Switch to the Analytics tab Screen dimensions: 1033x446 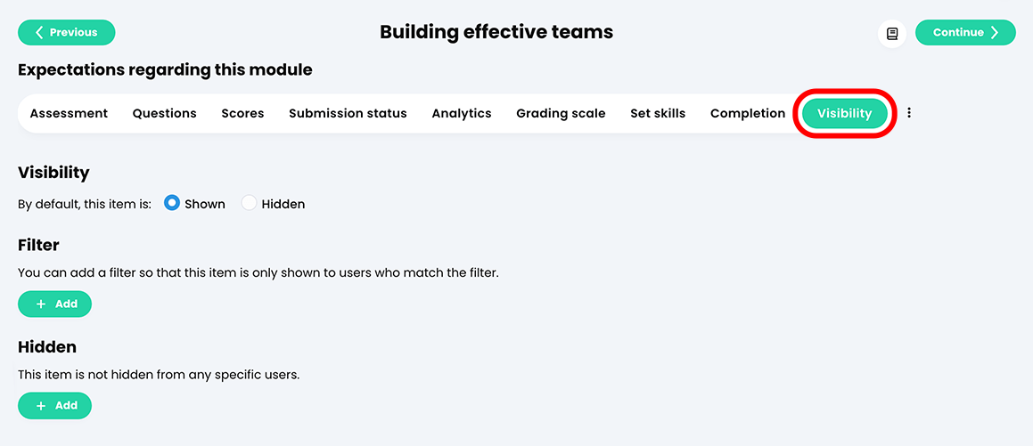(462, 113)
